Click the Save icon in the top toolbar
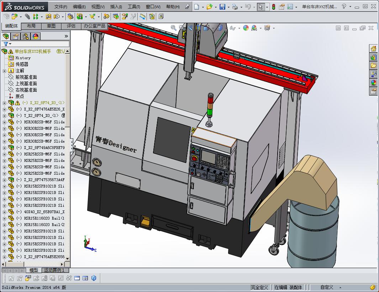Image resolution: width=379 pixels, height=292 pixels. point(222,7)
